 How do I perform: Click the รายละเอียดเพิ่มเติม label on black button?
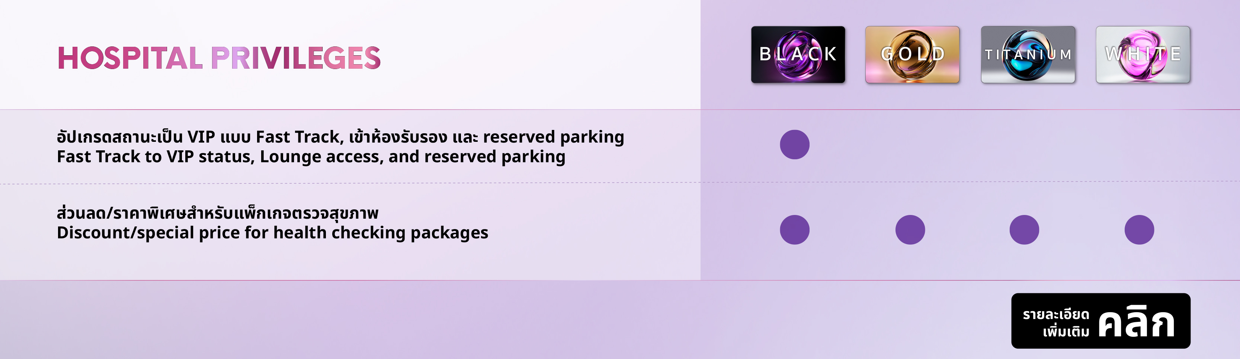coord(1055,323)
